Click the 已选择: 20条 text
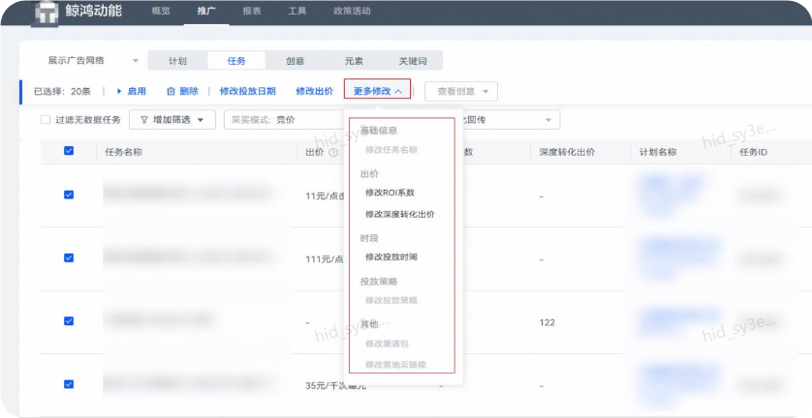Viewport: 812px width, 418px height. pos(62,92)
